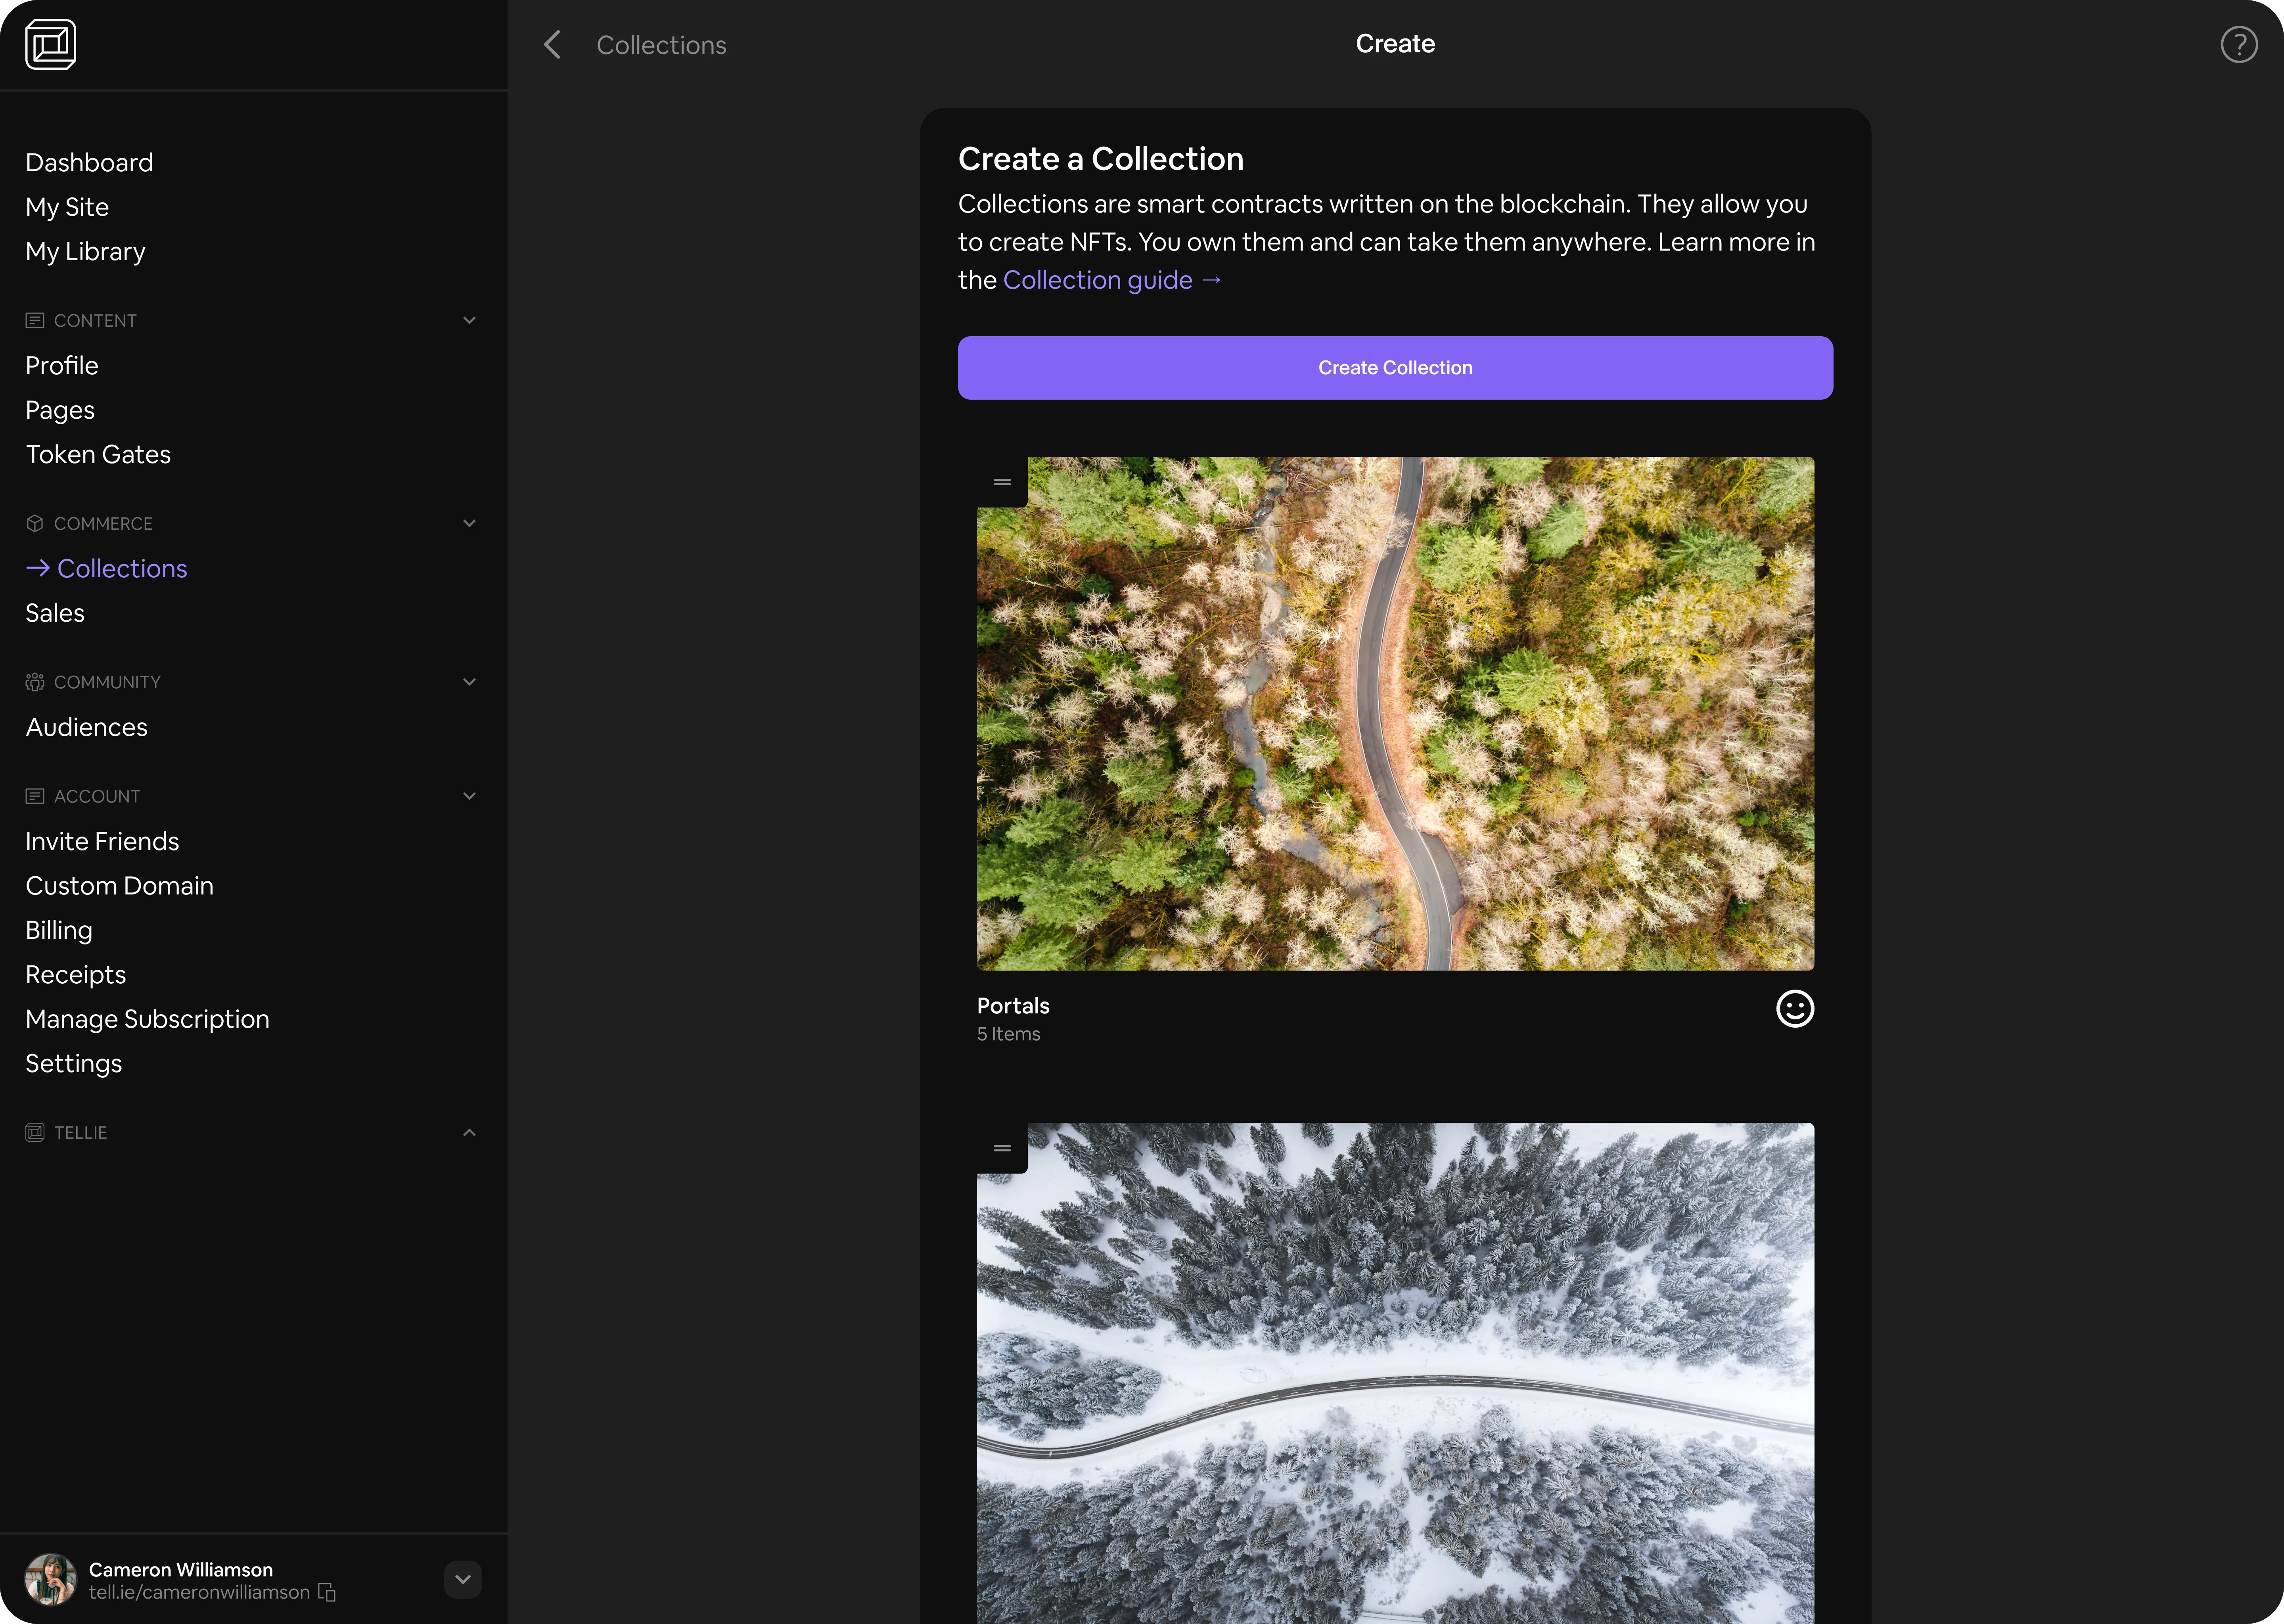
Task: Open Token Gates menu item
Action: click(x=98, y=455)
